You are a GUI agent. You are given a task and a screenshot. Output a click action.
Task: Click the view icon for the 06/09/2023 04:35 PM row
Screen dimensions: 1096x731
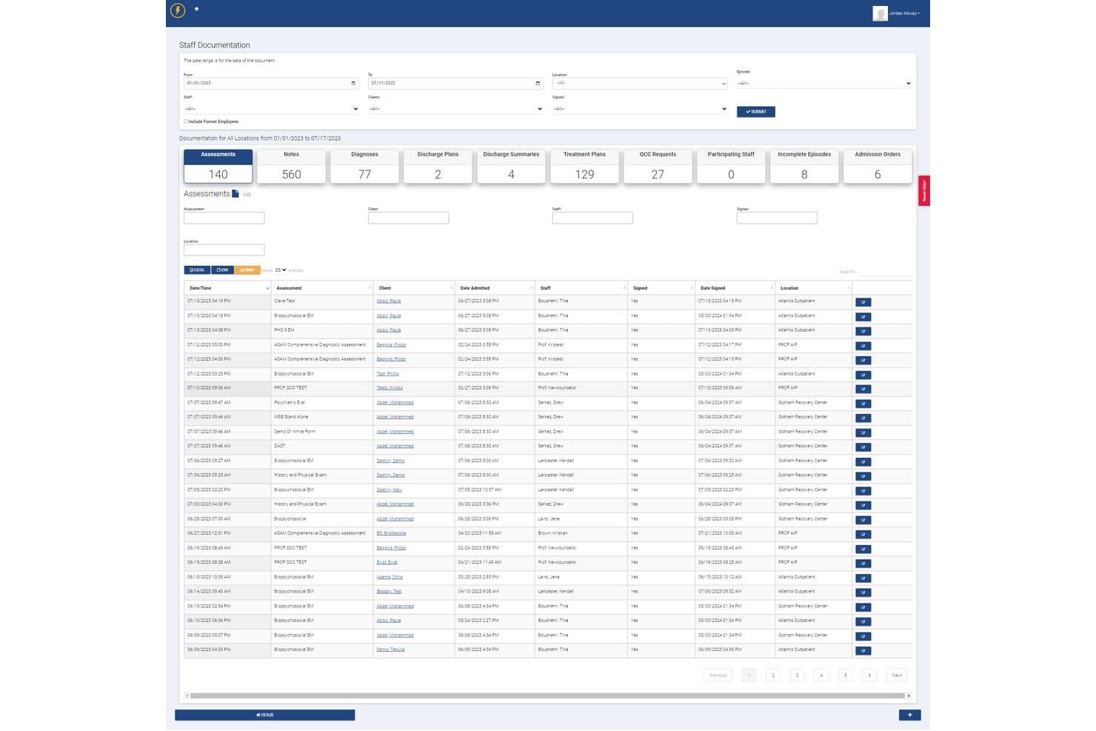(x=863, y=651)
